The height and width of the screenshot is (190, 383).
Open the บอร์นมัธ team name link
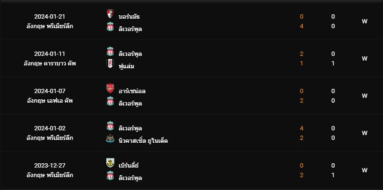[x=129, y=17]
